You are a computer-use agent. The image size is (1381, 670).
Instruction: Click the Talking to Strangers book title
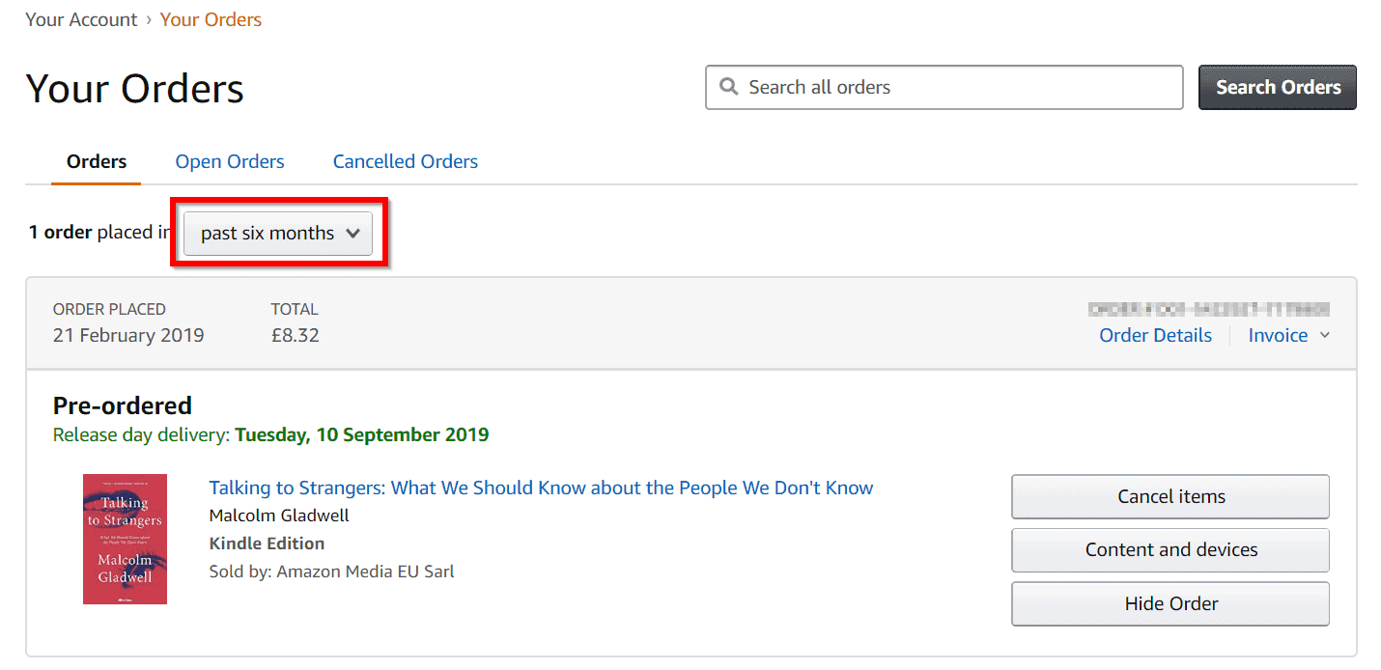coord(540,488)
